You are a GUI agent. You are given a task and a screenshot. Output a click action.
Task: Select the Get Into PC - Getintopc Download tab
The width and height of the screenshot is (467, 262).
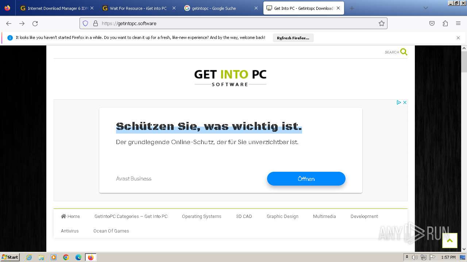click(x=304, y=8)
